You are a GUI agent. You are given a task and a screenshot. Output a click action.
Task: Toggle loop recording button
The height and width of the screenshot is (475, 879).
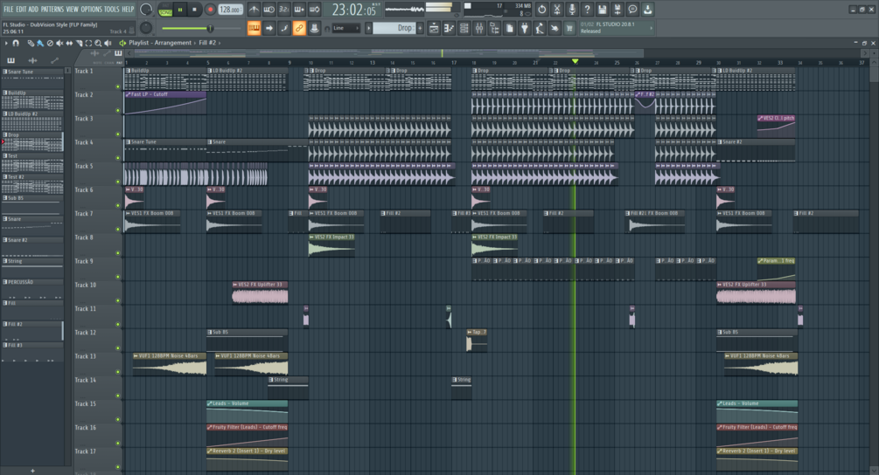pos(315,10)
